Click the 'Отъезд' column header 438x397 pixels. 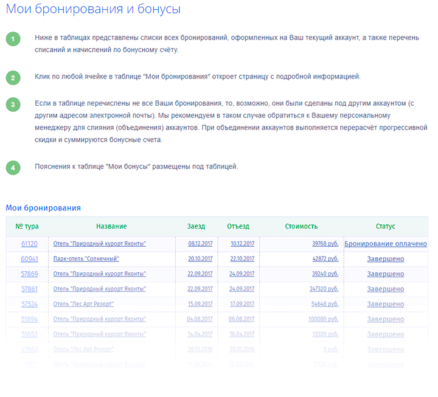[238, 226]
